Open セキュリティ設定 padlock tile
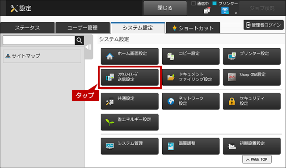Screen dimensions: 286x168 click(252, 101)
